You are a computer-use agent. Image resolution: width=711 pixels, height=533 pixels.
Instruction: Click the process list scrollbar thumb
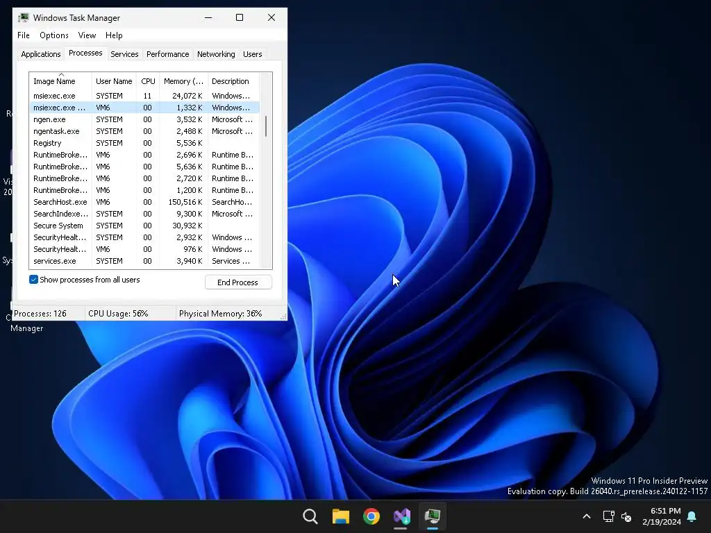point(266,126)
